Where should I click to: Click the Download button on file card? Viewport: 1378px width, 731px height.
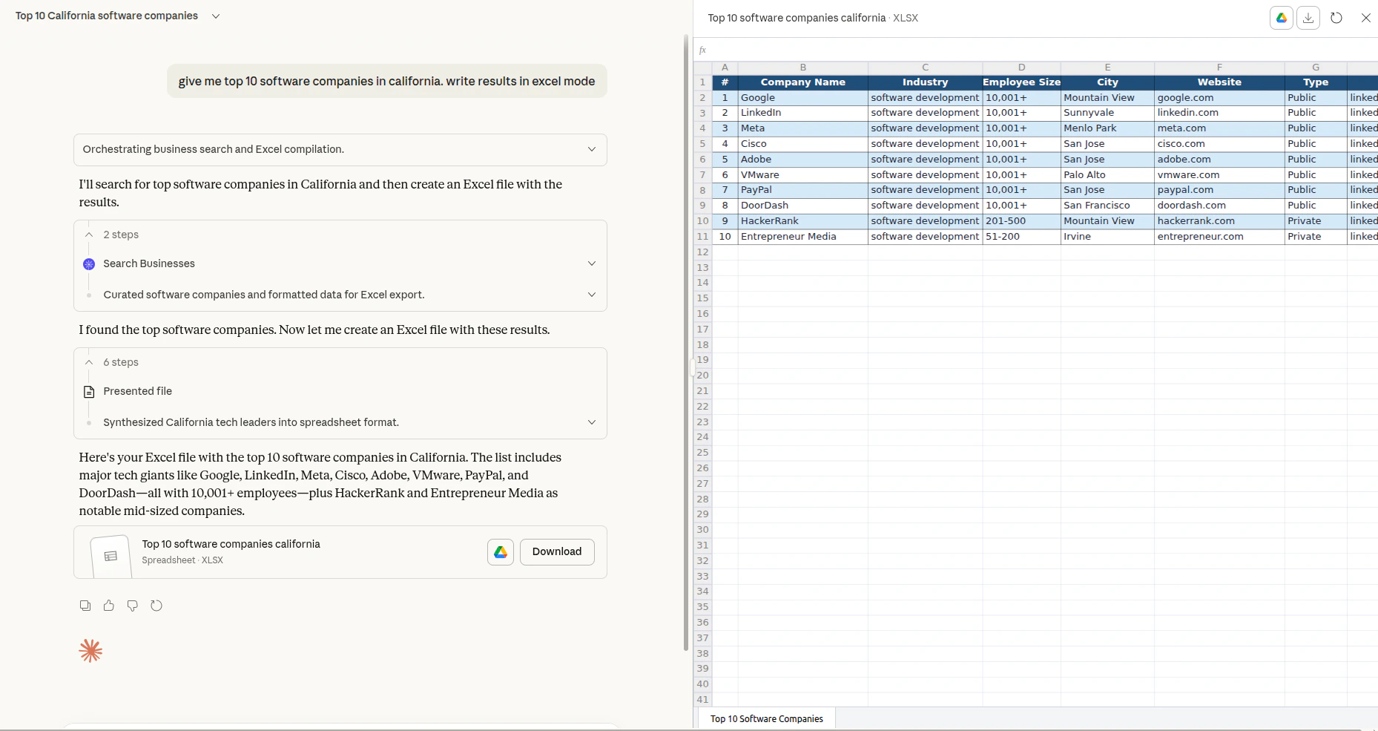pyautogui.click(x=557, y=551)
